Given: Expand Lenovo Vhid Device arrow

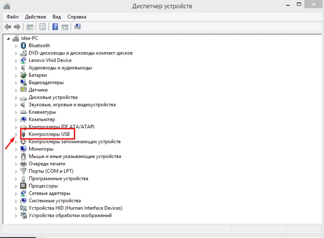Looking at the screenshot, I should click(x=16, y=61).
